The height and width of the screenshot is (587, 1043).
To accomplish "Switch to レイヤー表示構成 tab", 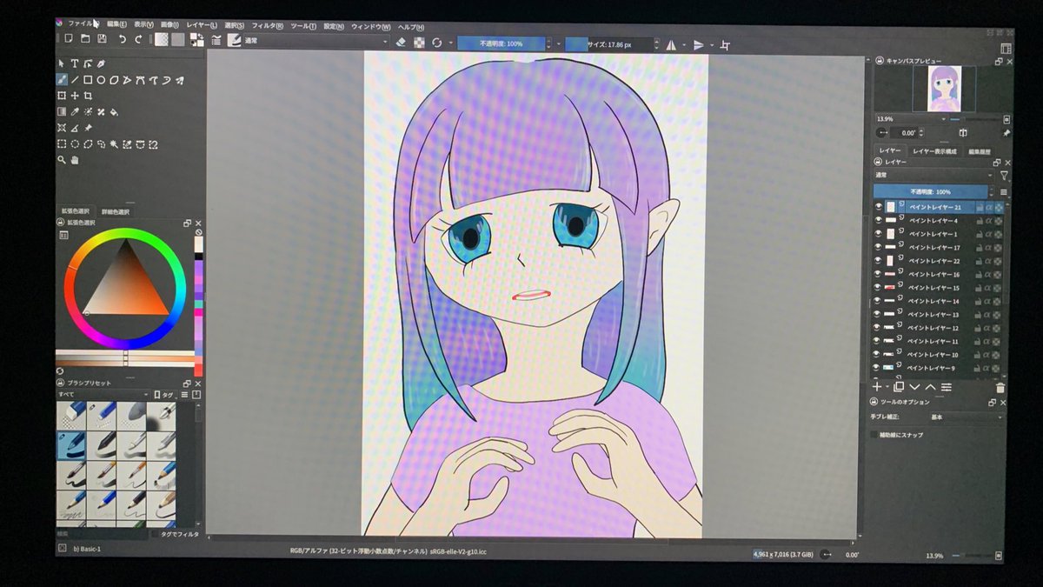I will 933,150.
